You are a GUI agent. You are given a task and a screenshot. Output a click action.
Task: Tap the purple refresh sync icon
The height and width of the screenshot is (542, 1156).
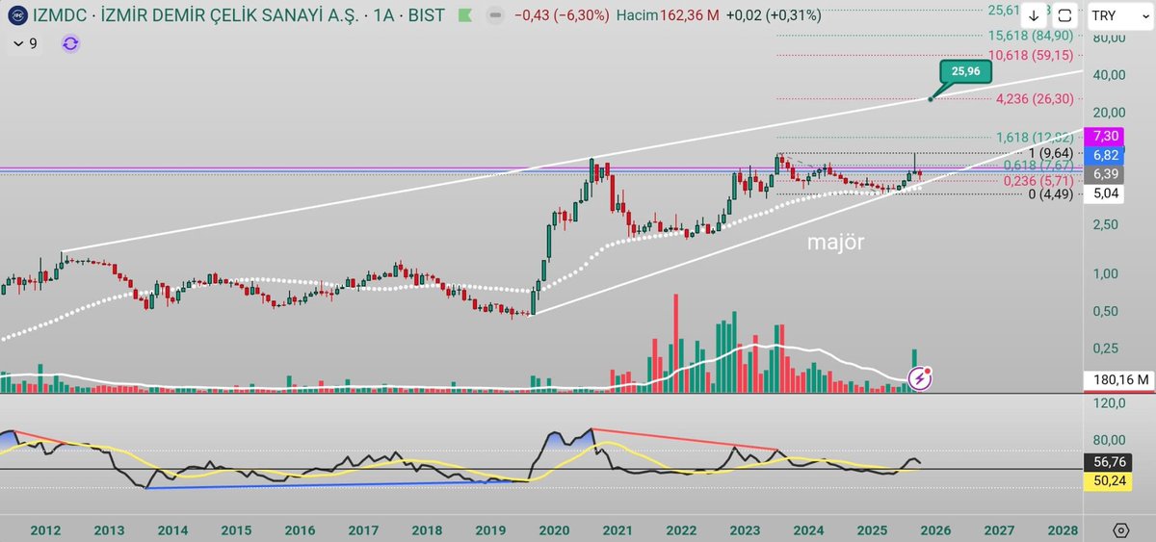[x=70, y=43]
